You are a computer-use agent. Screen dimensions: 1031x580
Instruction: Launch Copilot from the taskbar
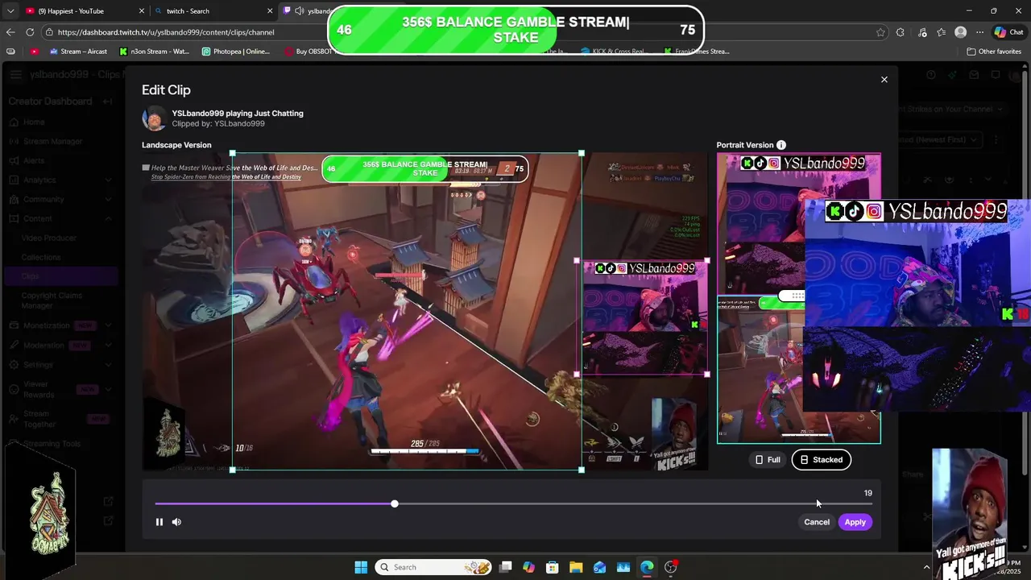[x=528, y=567]
